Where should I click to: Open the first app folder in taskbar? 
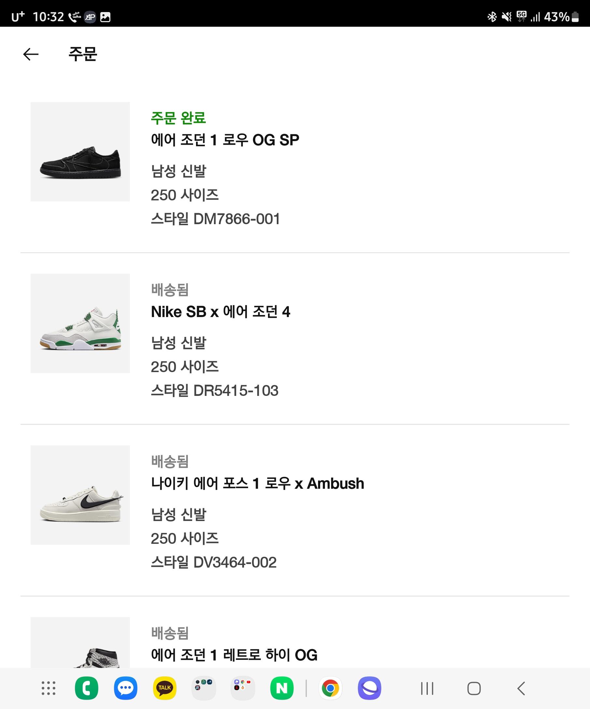click(204, 688)
